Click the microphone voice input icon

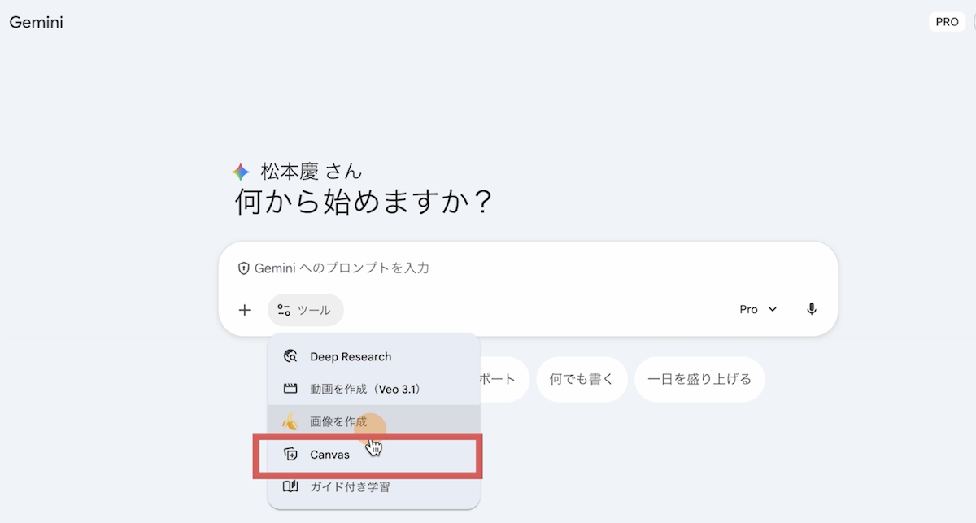(x=811, y=309)
